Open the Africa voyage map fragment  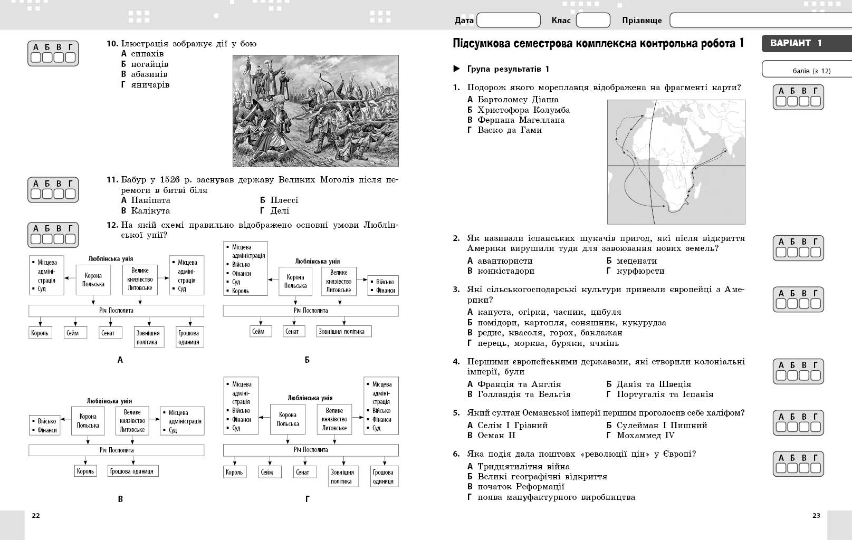point(676,162)
